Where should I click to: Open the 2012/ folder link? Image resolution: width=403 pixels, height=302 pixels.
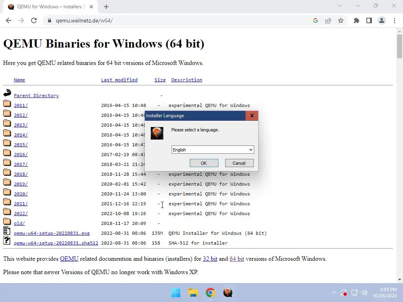coord(21,115)
